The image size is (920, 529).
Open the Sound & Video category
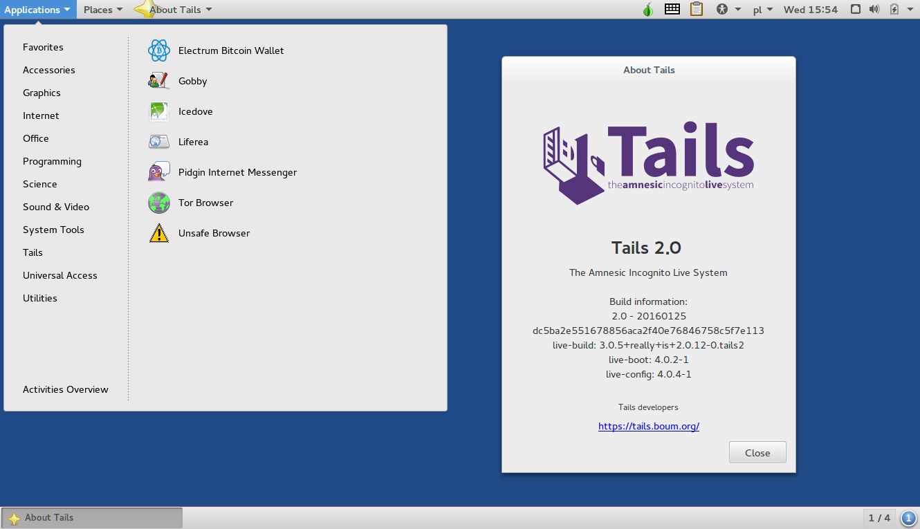click(x=56, y=207)
